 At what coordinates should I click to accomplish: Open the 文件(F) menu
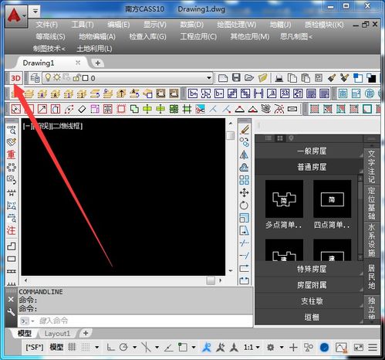[47, 25]
